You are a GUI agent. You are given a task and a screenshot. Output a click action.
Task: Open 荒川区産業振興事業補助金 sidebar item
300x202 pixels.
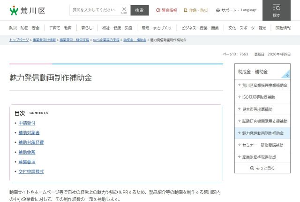pos(262,85)
